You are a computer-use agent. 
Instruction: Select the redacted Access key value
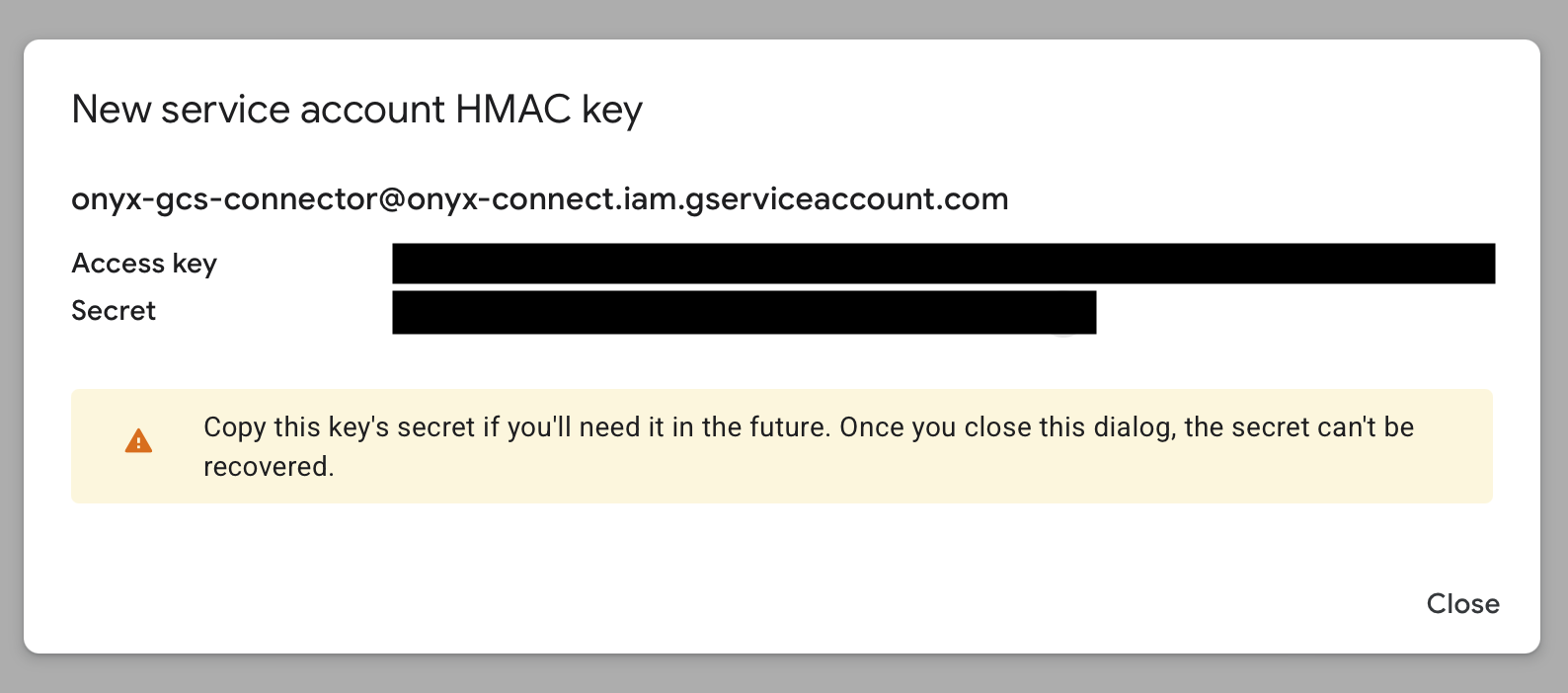tap(943, 263)
